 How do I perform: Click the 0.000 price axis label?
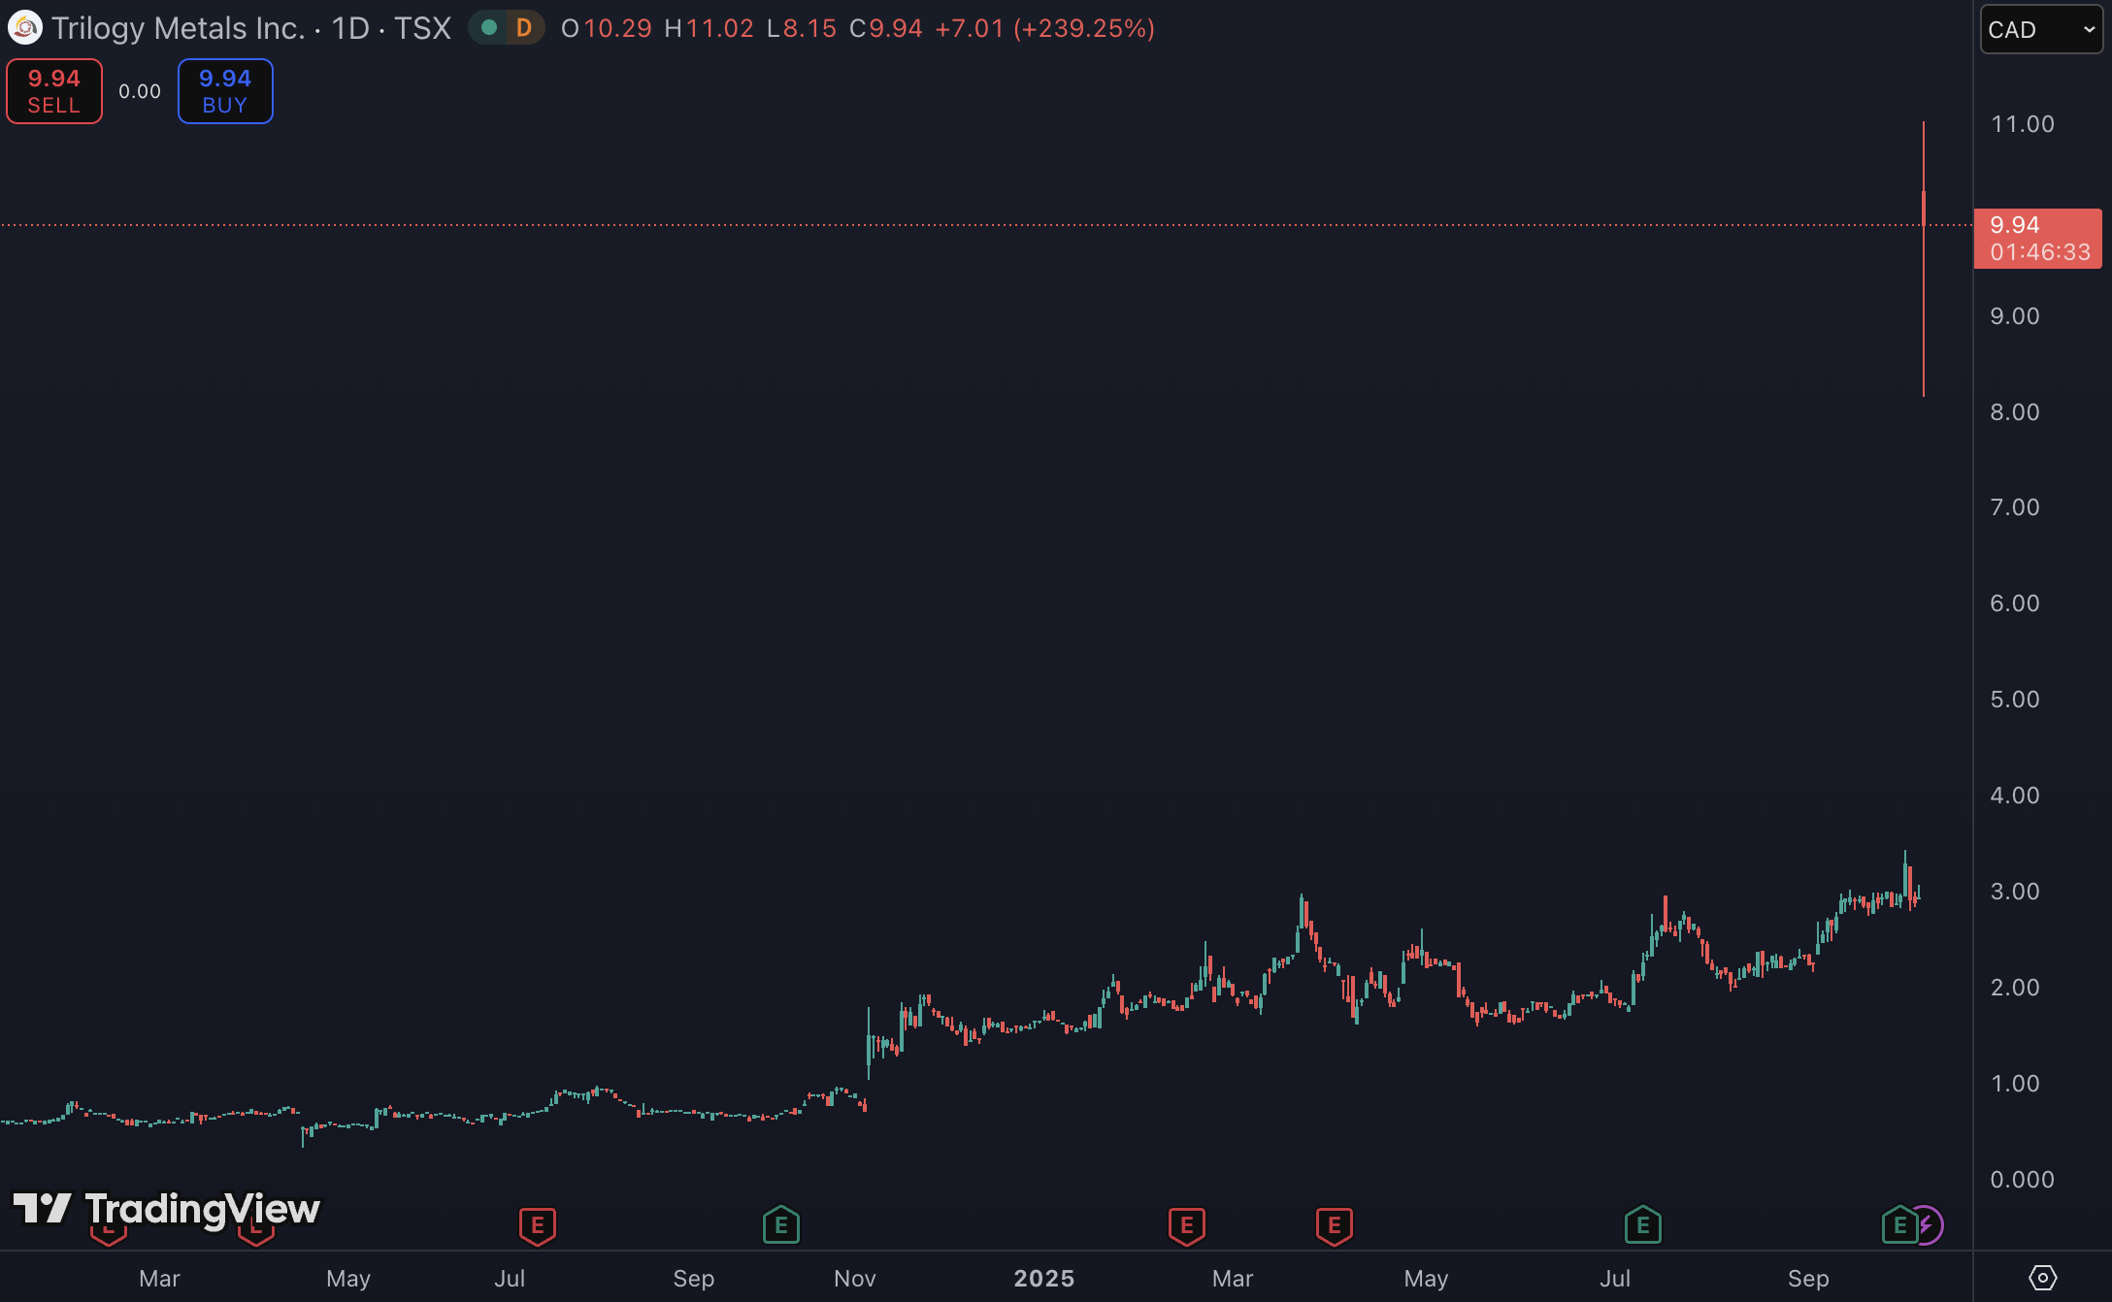click(2022, 1180)
